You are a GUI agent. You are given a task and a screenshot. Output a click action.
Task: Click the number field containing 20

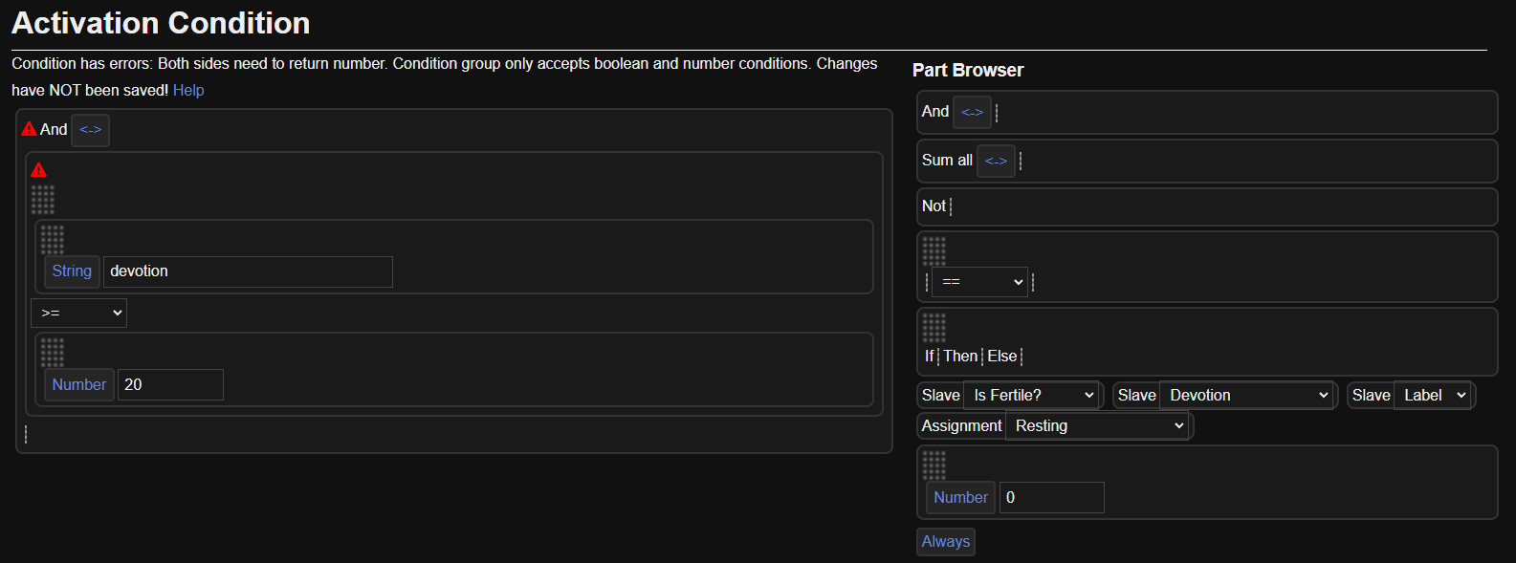coord(170,384)
